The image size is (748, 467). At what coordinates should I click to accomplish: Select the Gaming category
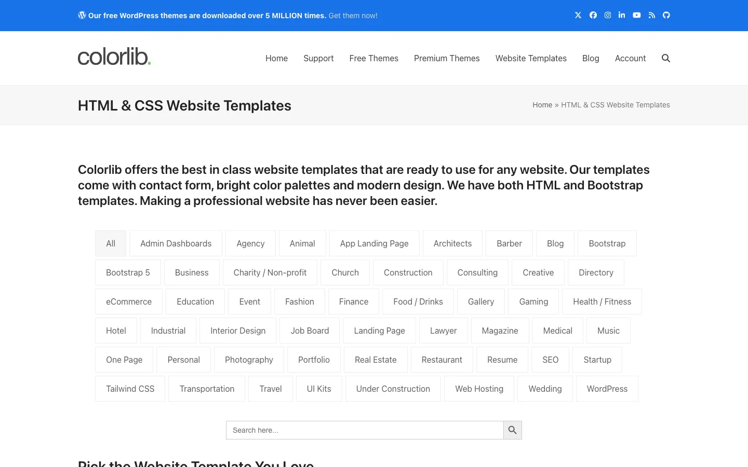(x=533, y=301)
